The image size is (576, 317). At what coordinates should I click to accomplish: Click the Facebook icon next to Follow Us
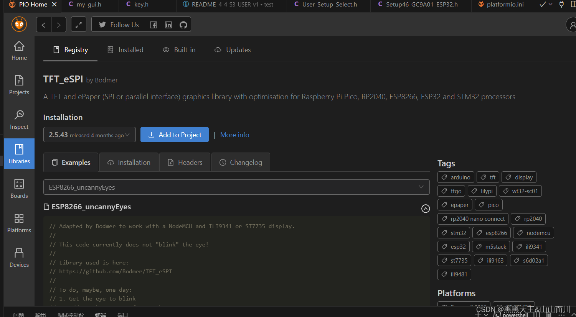pyautogui.click(x=153, y=24)
